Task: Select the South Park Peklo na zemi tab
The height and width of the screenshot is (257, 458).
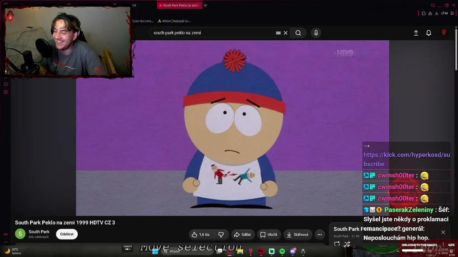Action: 180,5
